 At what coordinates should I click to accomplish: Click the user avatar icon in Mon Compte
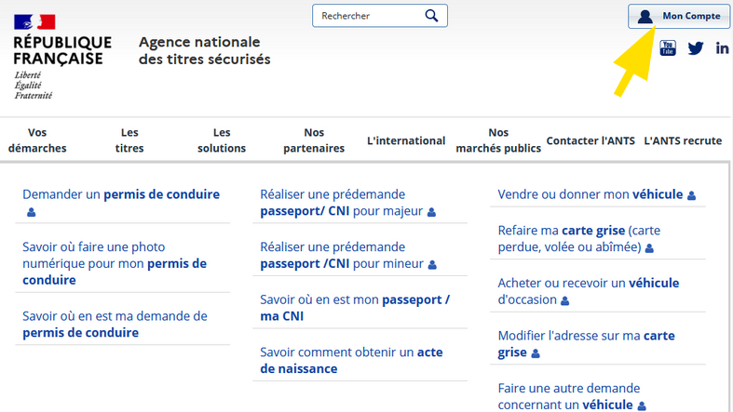(x=645, y=17)
